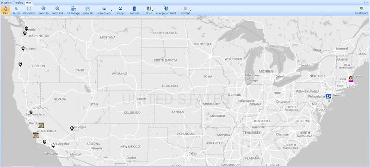The width and height of the screenshot is (370, 167).
Task: Click the Detroit city label
Action: click(280, 77)
